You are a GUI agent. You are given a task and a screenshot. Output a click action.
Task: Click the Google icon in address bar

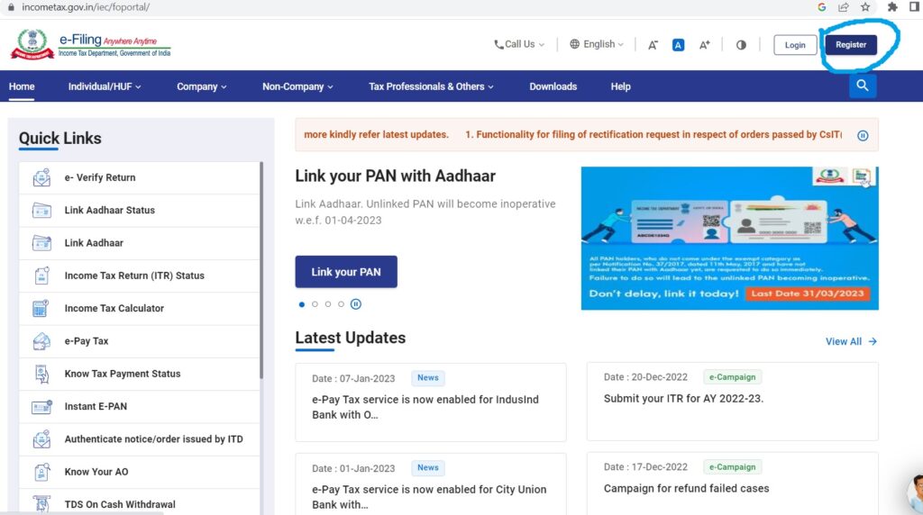pyautogui.click(x=822, y=7)
